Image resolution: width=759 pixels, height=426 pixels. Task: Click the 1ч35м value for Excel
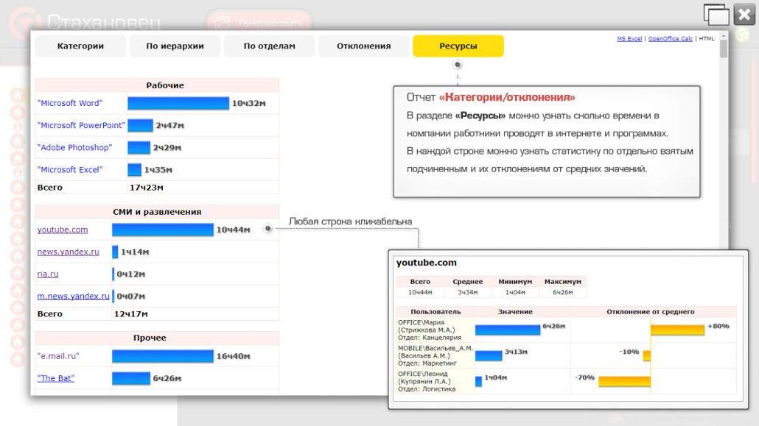(158, 170)
